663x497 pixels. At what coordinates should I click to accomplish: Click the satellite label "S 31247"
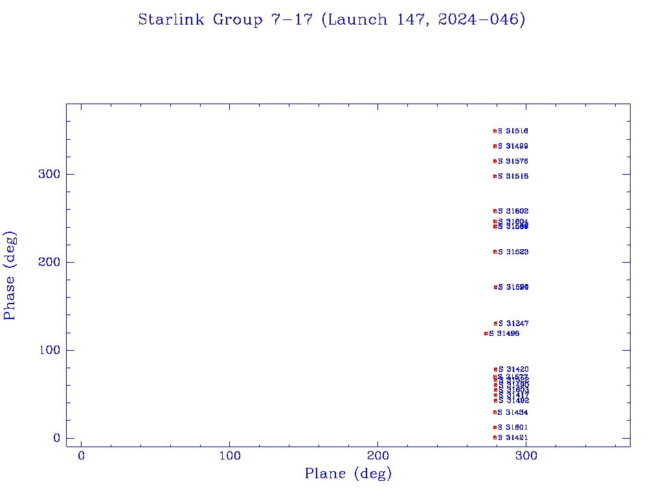tap(513, 324)
